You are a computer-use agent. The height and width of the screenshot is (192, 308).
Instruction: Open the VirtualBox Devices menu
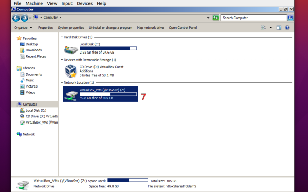[x=85, y=3]
